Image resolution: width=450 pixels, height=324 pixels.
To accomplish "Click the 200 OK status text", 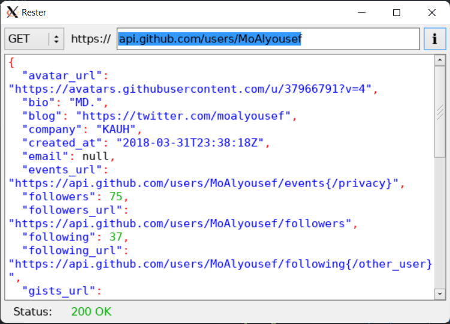I will coord(91,311).
